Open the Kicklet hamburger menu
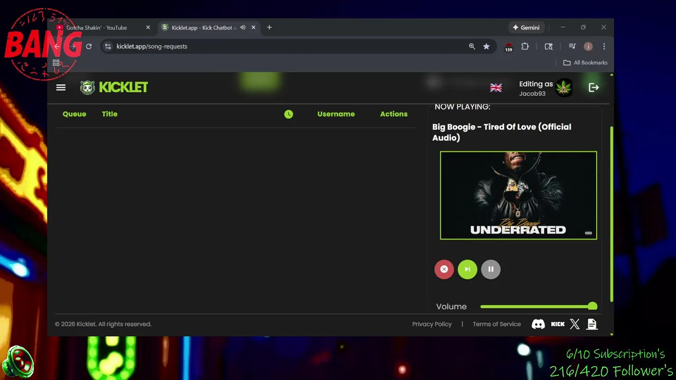The image size is (676, 380). click(x=61, y=88)
